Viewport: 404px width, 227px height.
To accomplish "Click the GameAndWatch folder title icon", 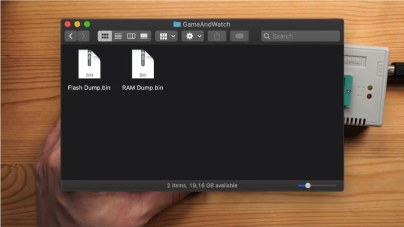I will point(177,24).
